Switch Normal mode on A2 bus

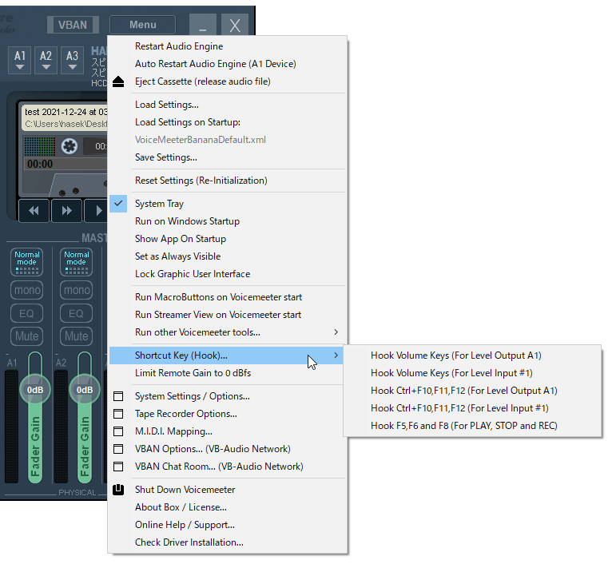76,262
